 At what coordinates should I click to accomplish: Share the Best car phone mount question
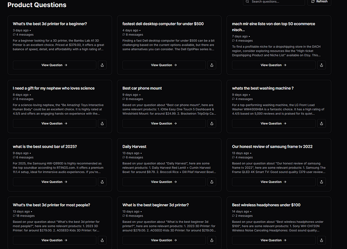click(212, 123)
